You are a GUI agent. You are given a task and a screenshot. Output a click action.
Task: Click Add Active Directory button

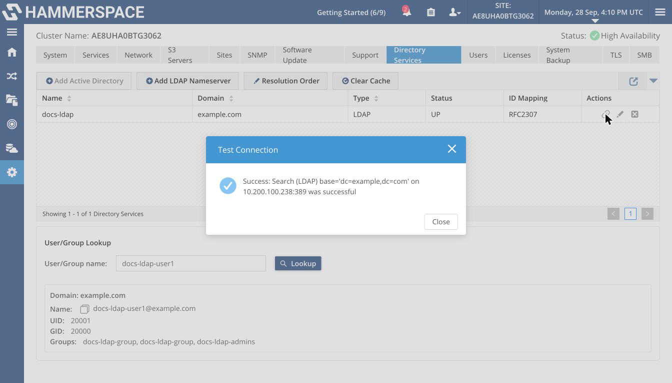point(84,81)
